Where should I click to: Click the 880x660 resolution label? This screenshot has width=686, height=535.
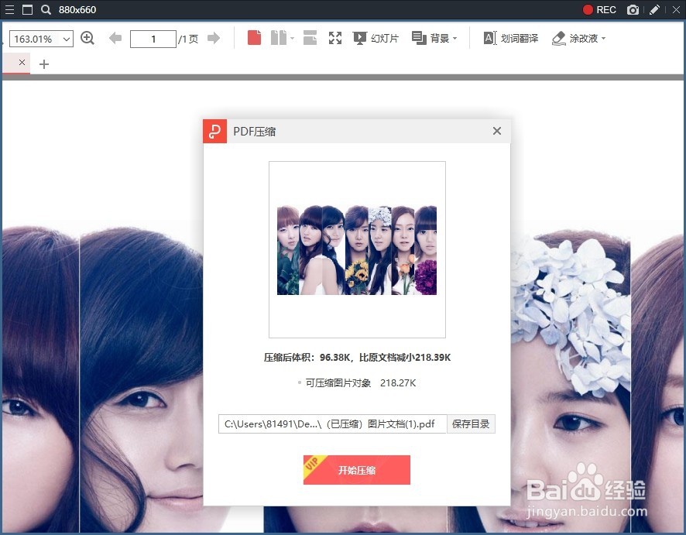tap(77, 9)
